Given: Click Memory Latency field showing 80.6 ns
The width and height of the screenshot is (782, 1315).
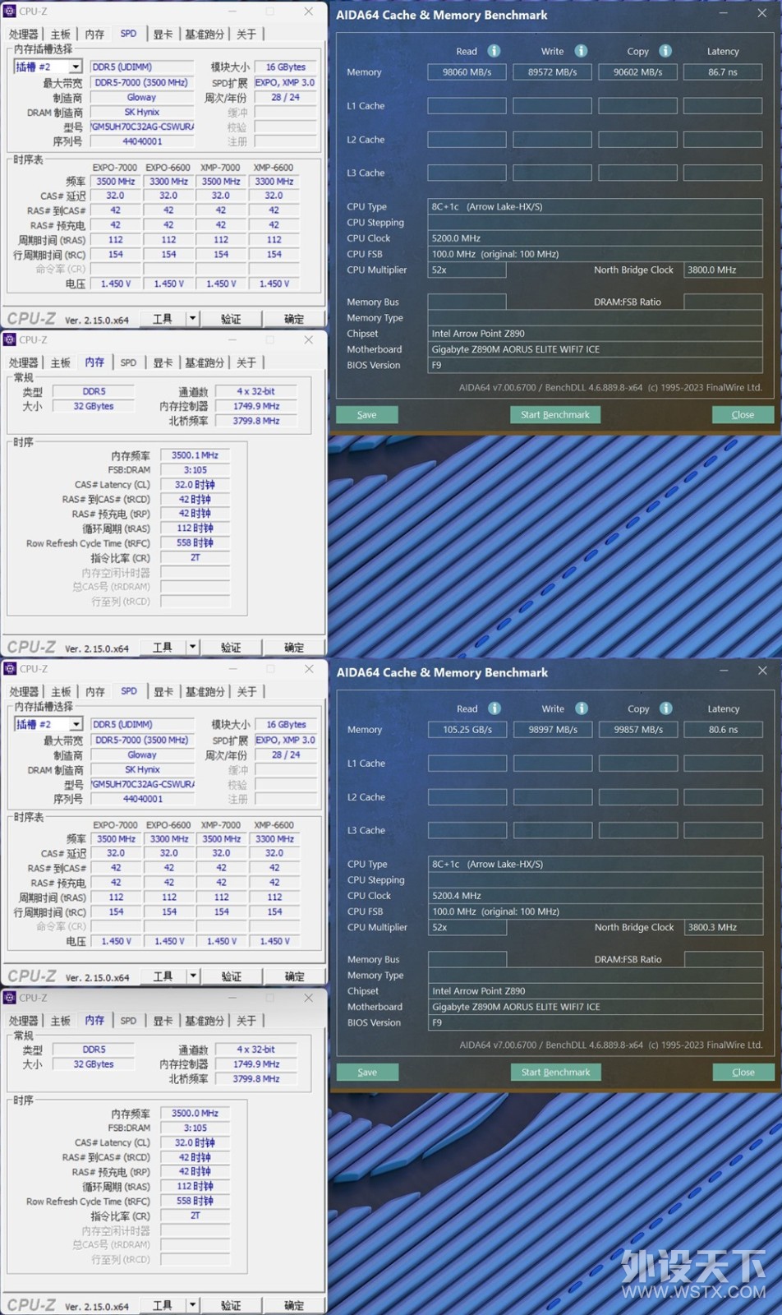Looking at the screenshot, I should (724, 730).
